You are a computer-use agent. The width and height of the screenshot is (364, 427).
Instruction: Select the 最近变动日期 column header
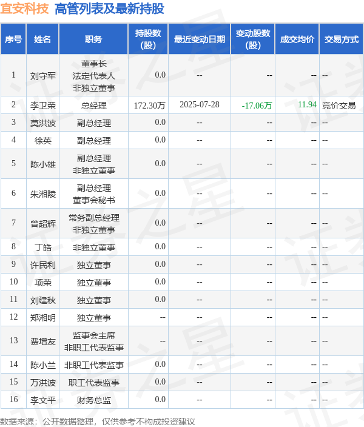click(x=200, y=39)
